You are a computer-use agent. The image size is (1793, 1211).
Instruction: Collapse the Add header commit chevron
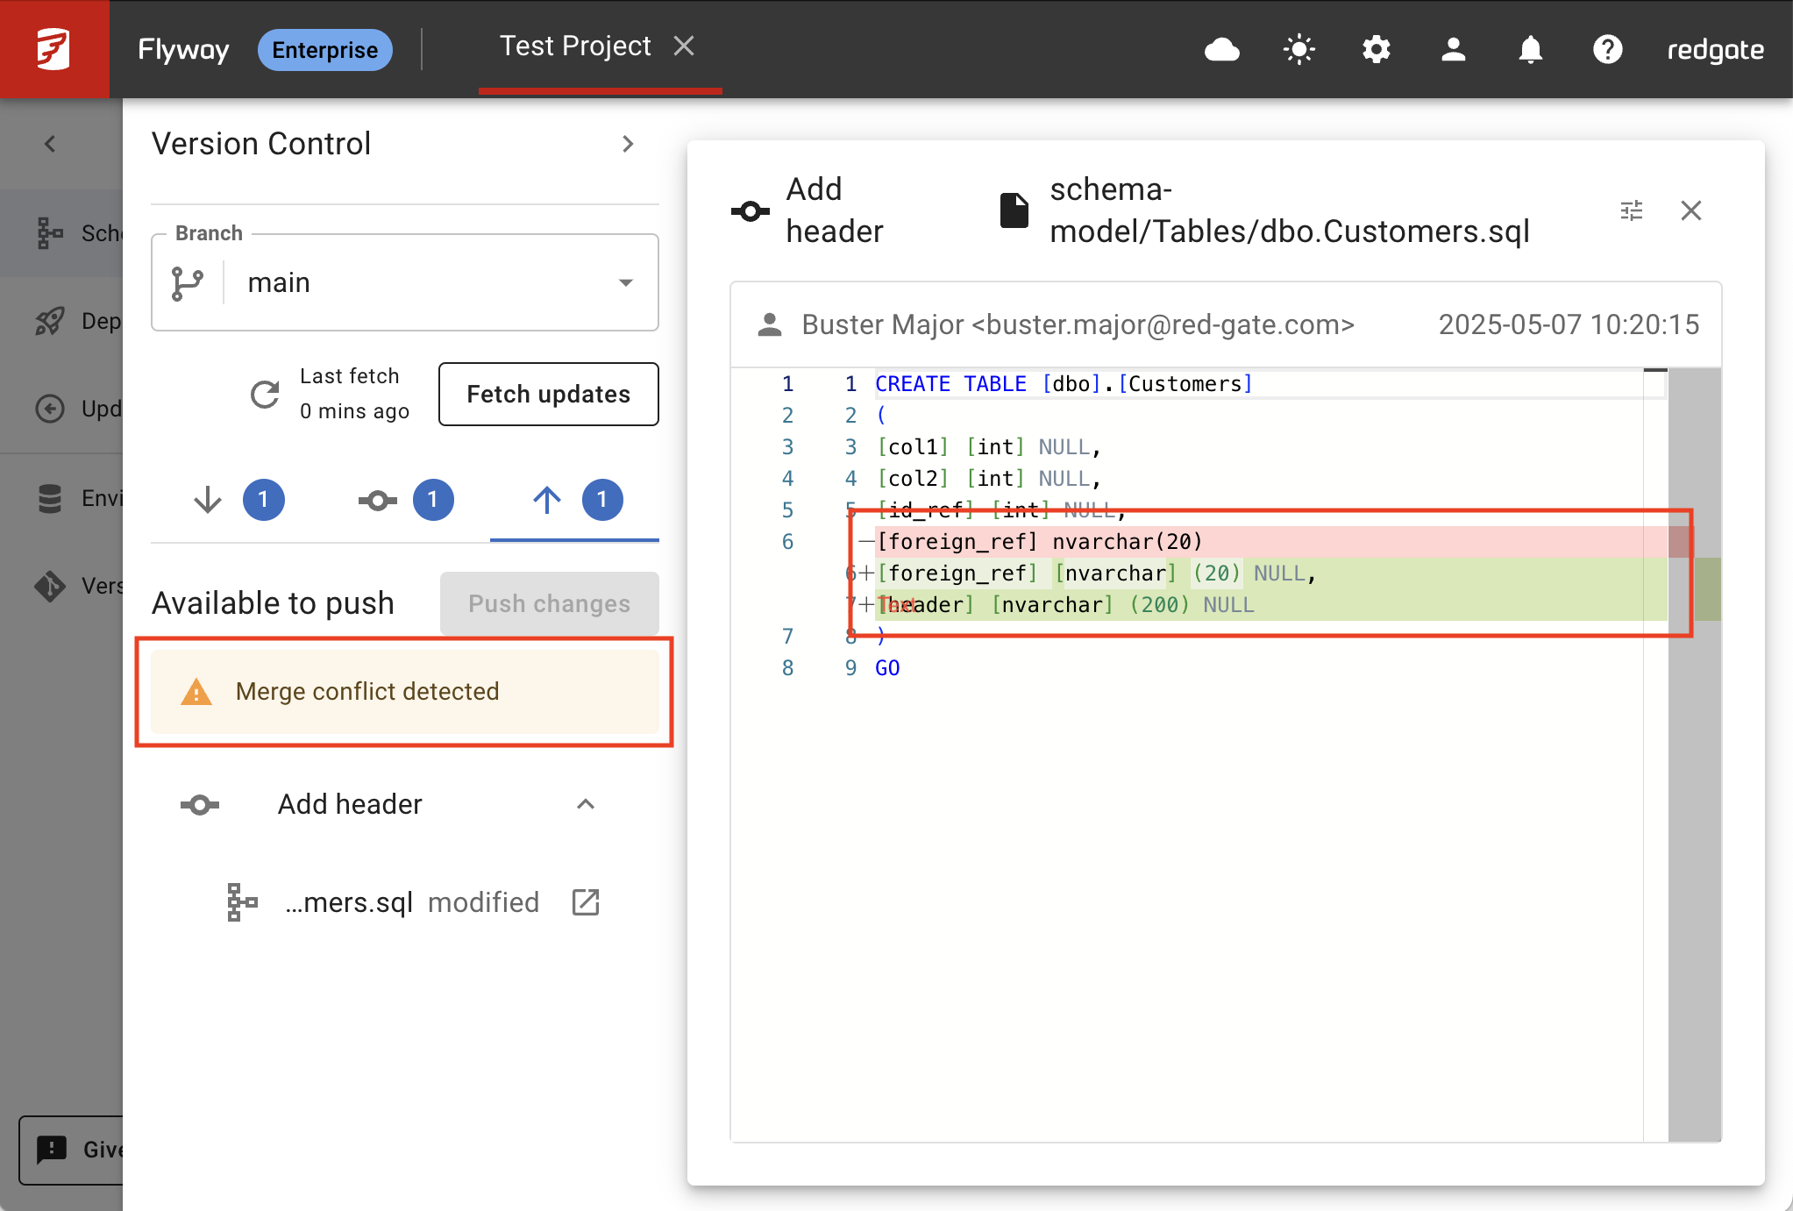586,804
